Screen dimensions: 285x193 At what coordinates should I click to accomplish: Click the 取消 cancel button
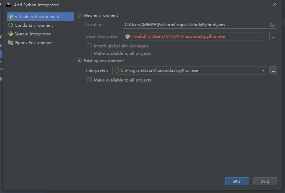(x=265, y=181)
